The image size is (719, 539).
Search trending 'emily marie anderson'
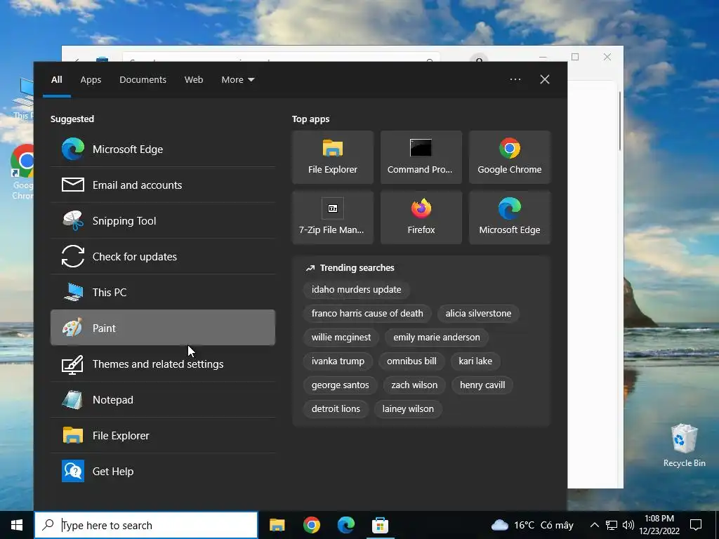(437, 338)
